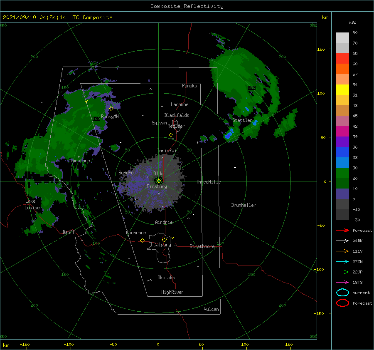Click the Airdrie city label
Image resolution: width=374 pixels, height=350 pixels.
coord(164,222)
